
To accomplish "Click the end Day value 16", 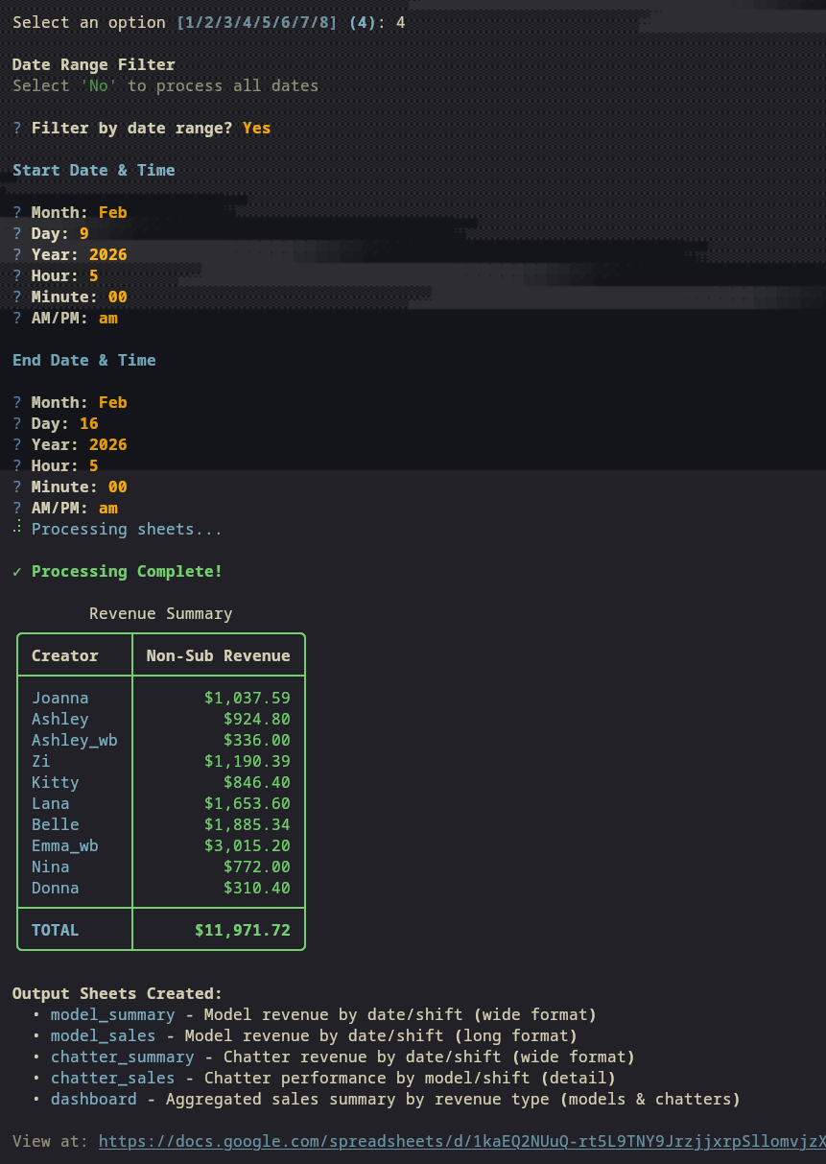I will 88,423.
